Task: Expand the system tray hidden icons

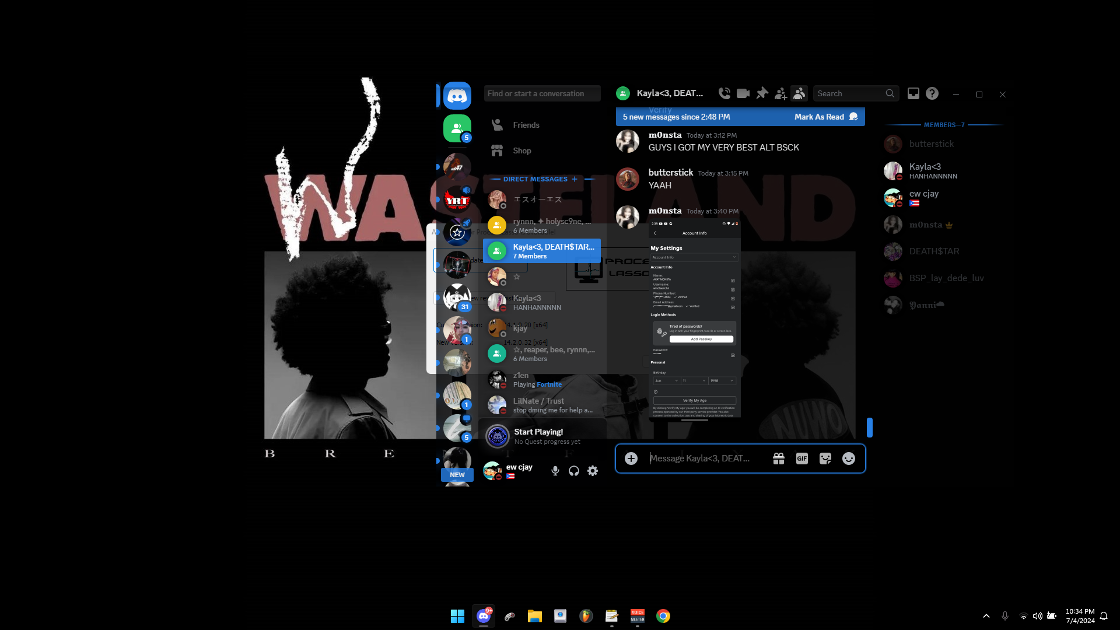Action: tap(986, 616)
